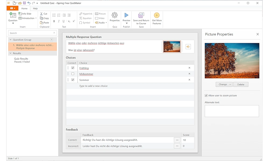Add audio to question via speaker icon
Screen dimensions: 269x161
coord(188,46)
